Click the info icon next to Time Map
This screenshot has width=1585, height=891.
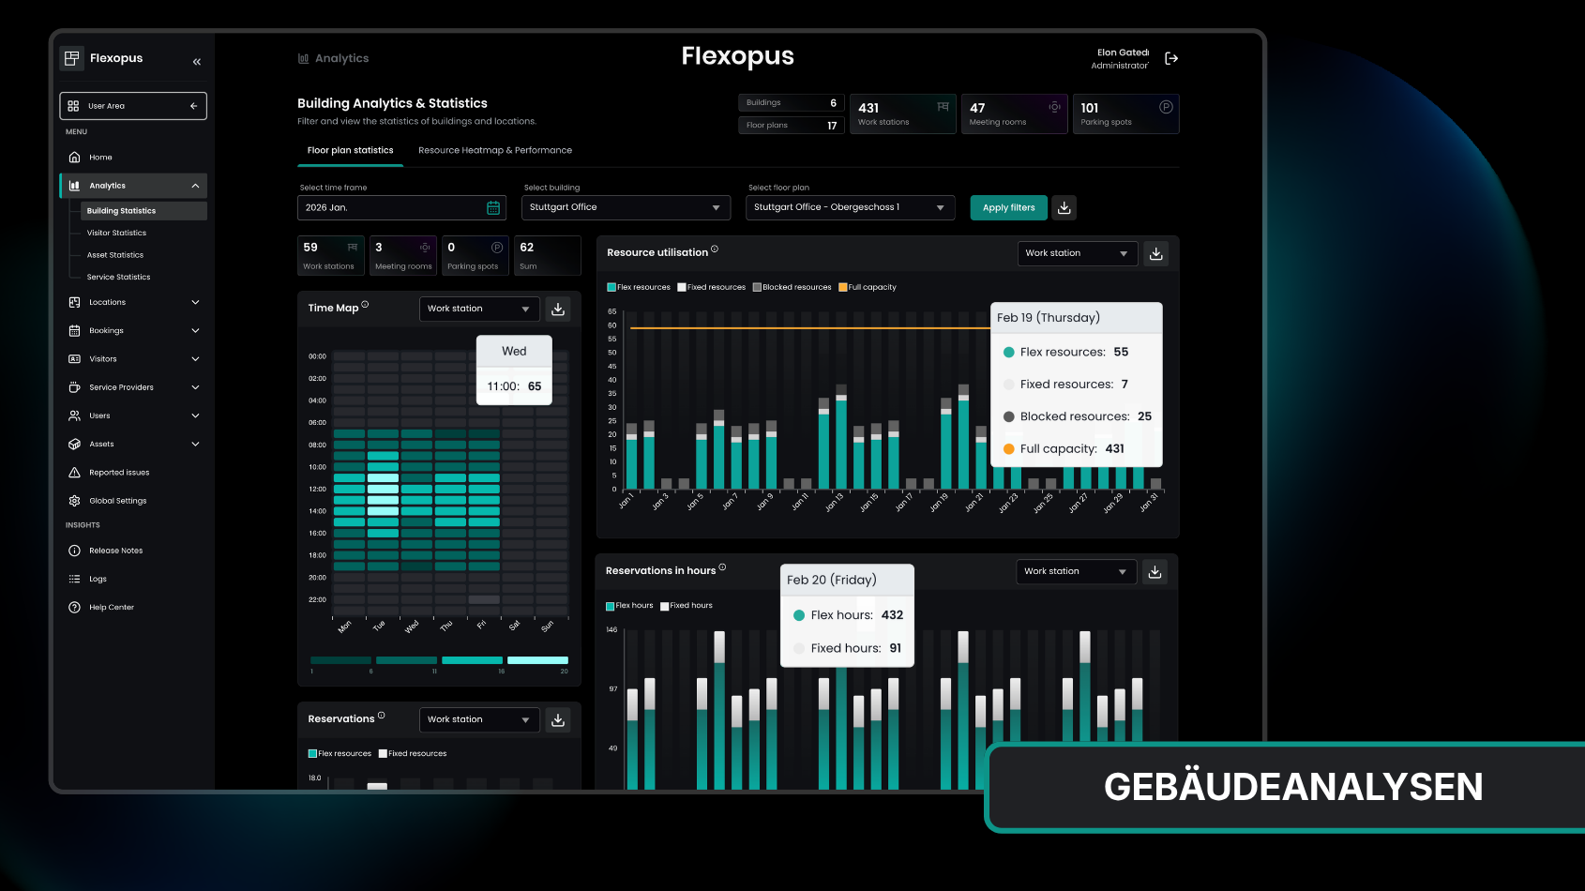pos(365,304)
